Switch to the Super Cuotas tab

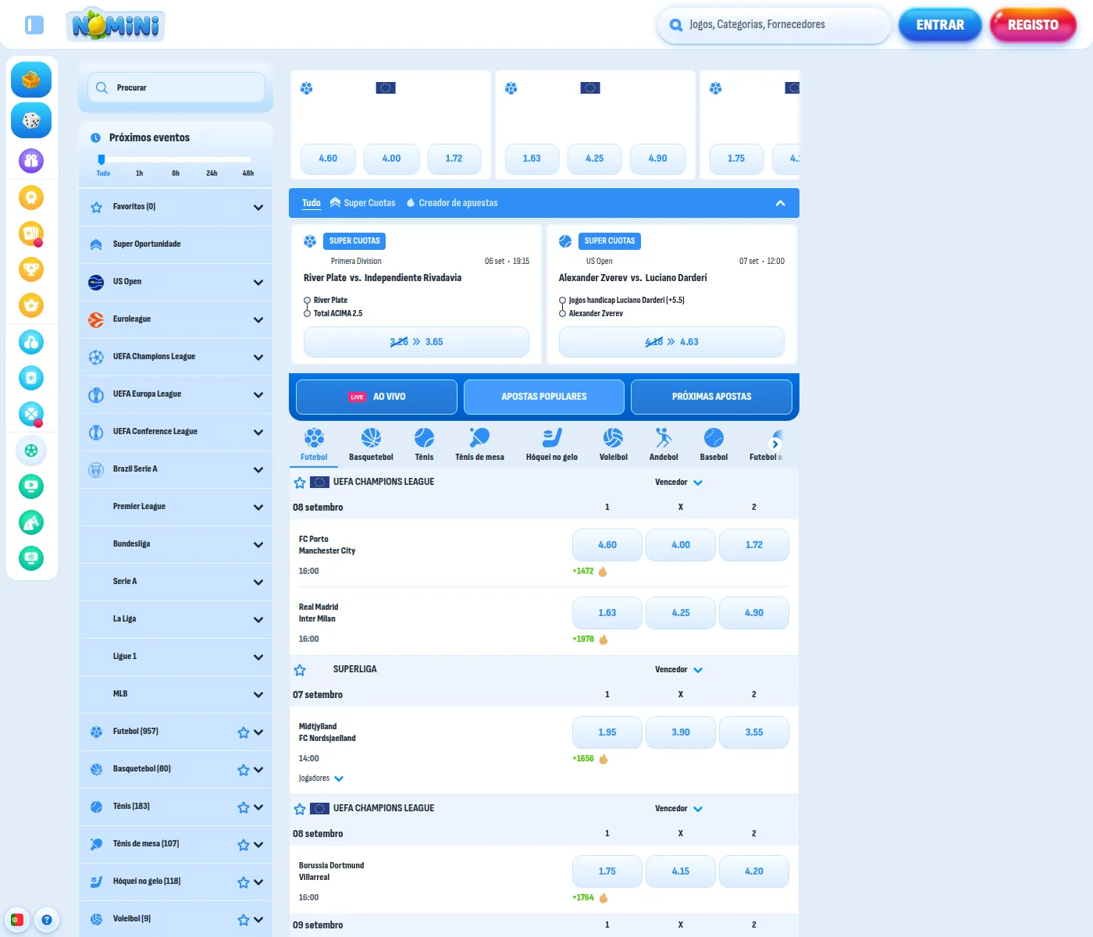tap(363, 203)
